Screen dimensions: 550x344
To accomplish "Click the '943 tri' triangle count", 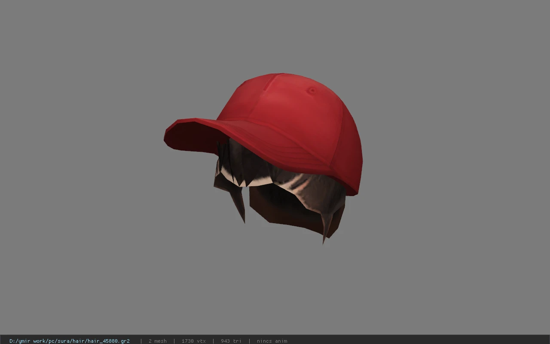I will [x=231, y=341].
